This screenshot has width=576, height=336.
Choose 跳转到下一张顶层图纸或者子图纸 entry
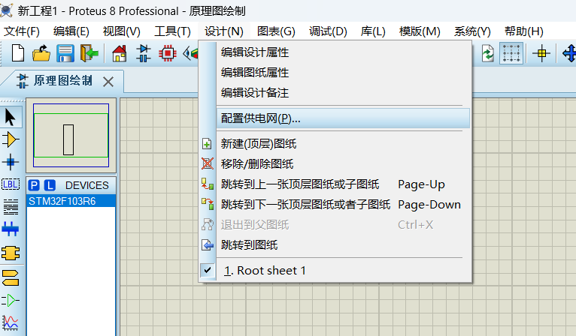(x=335, y=204)
